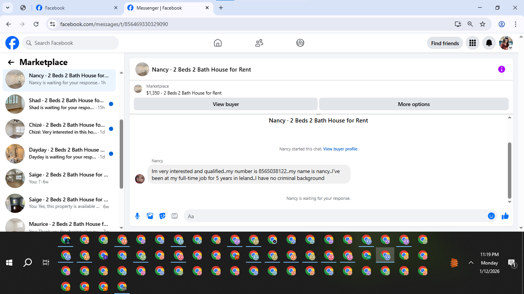Image resolution: width=524 pixels, height=294 pixels.
Task: Click the More options button
Action: pos(414,104)
